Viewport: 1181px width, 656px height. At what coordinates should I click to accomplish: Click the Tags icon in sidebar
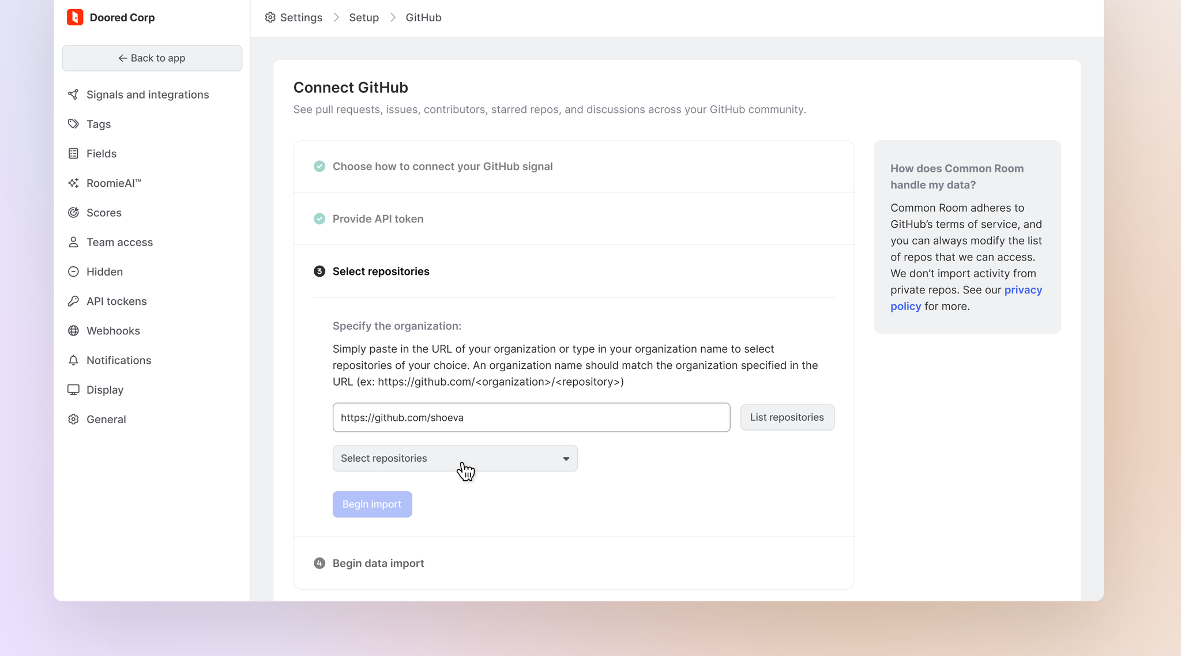click(73, 124)
